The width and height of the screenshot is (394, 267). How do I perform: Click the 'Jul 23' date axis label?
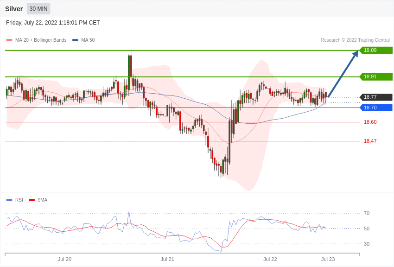tap(328, 259)
